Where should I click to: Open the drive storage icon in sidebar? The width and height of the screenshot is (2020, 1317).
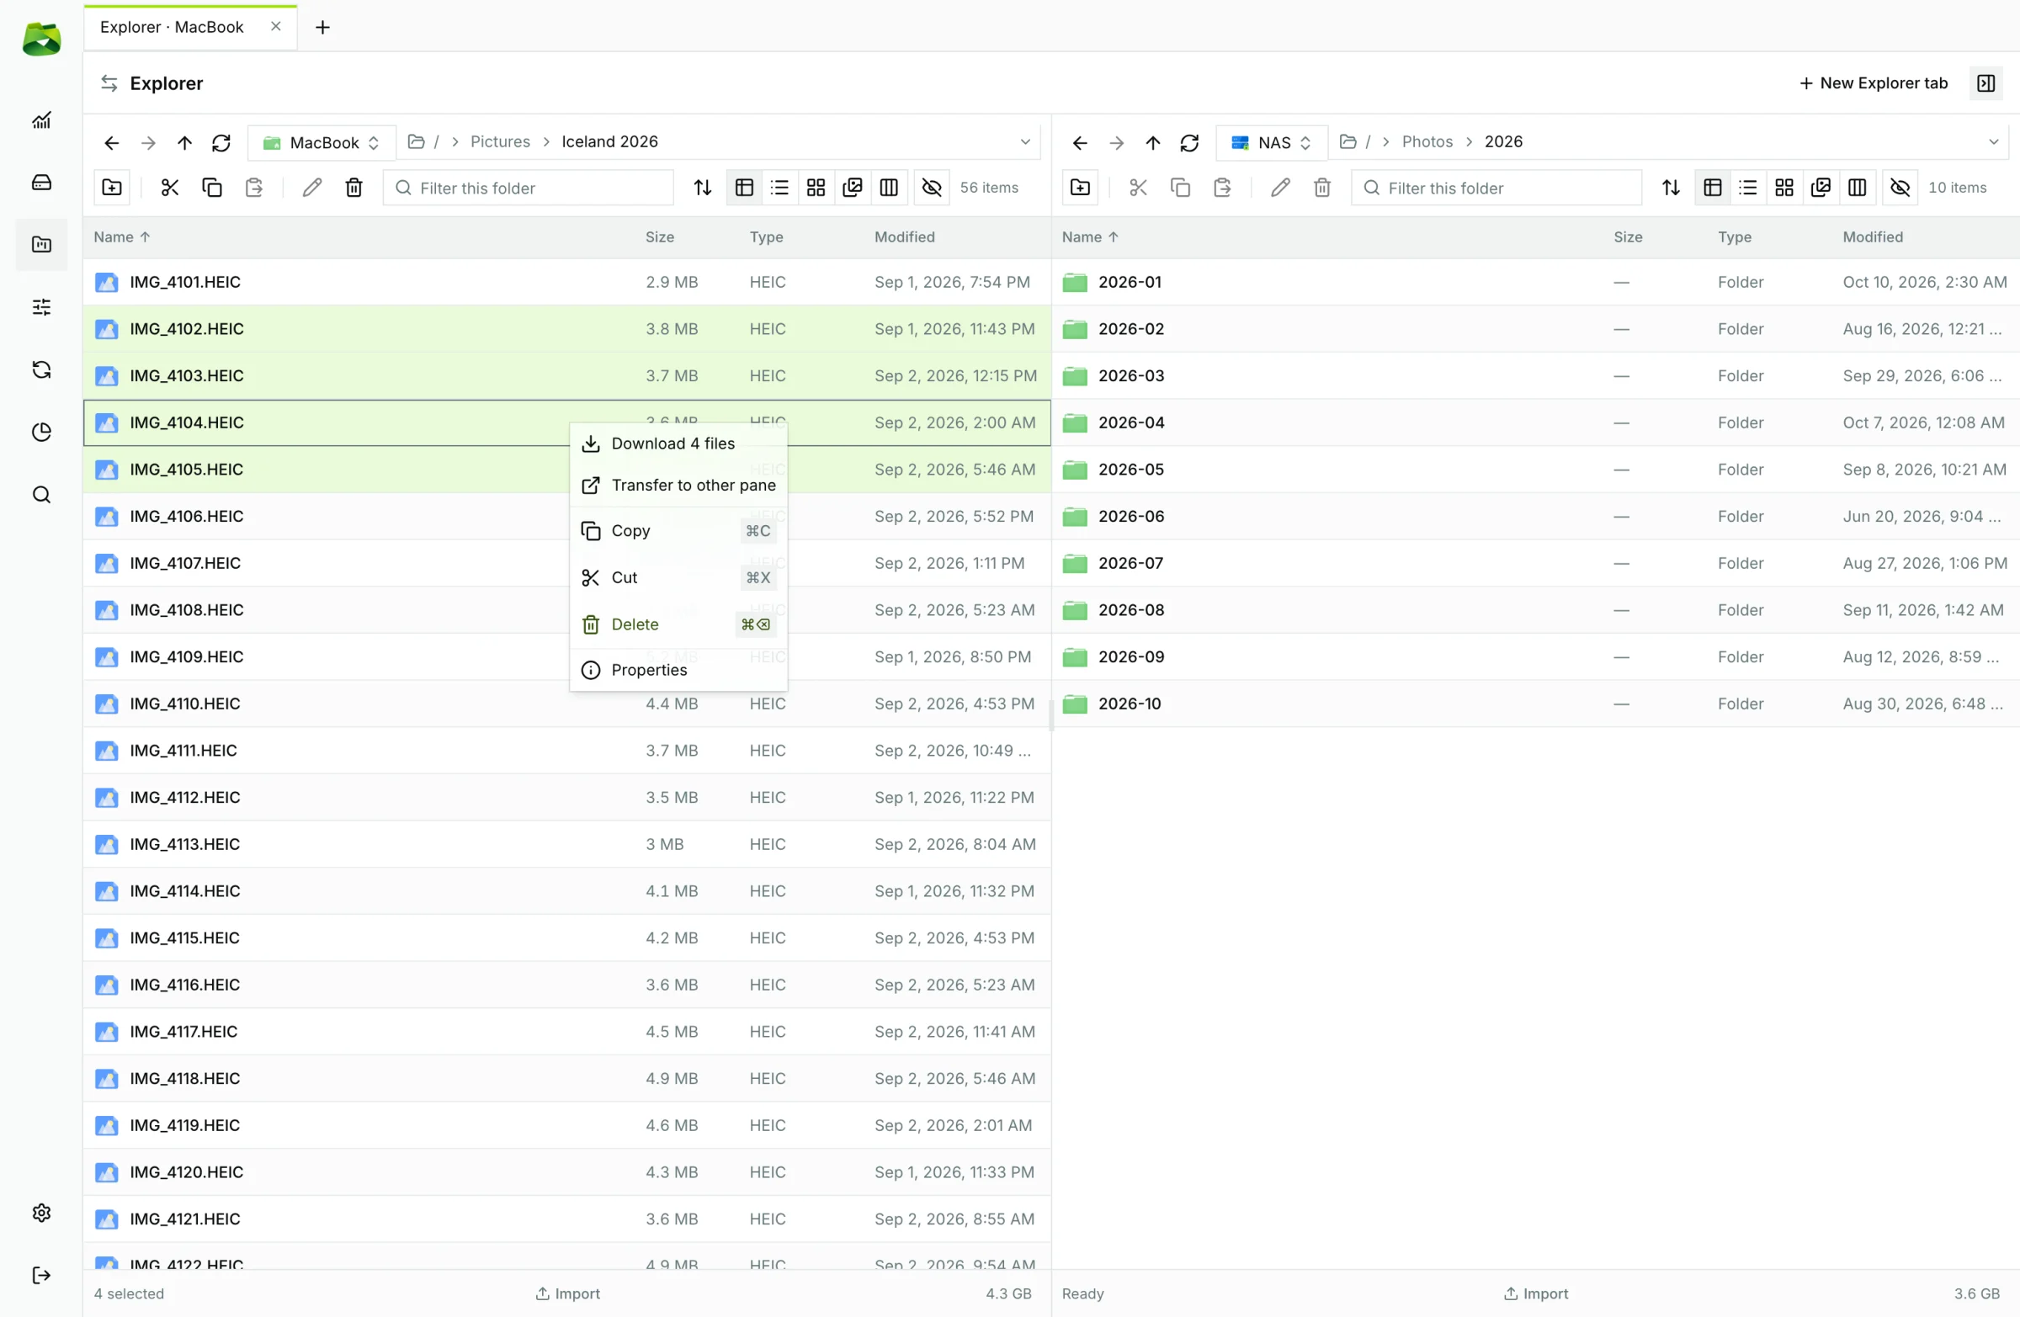tap(41, 183)
